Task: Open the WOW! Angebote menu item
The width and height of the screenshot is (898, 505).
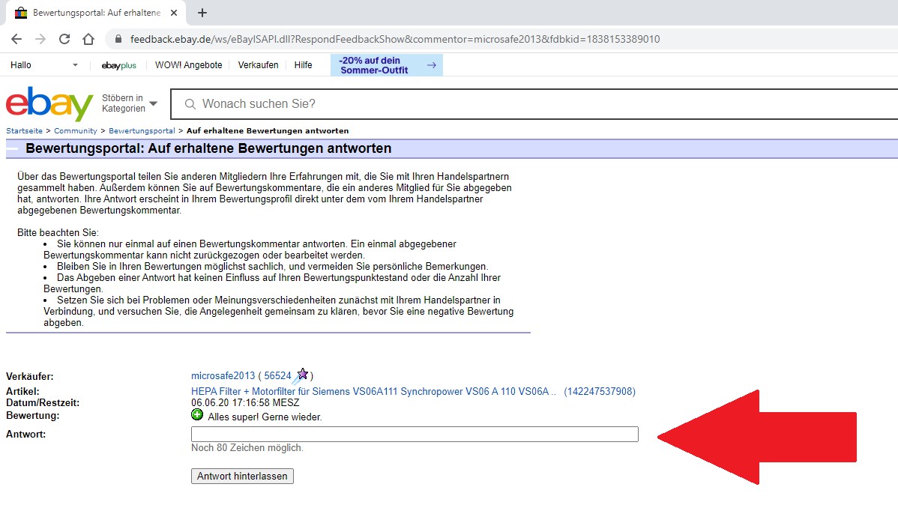Action: click(x=188, y=65)
